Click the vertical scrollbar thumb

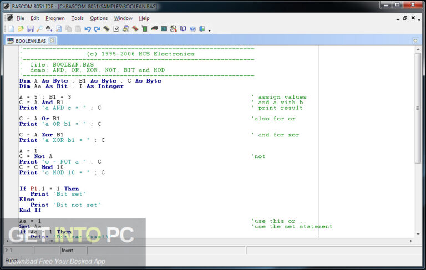[418, 108]
